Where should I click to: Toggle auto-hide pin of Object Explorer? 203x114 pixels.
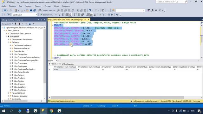coord(42,20)
